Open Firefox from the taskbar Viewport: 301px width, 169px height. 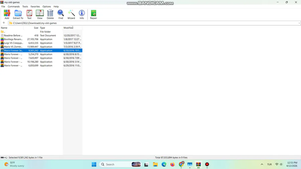(x=172, y=164)
